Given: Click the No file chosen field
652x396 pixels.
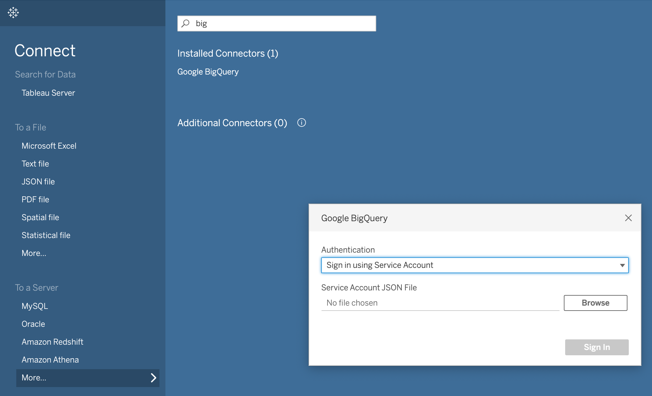Looking at the screenshot, I should coord(440,303).
